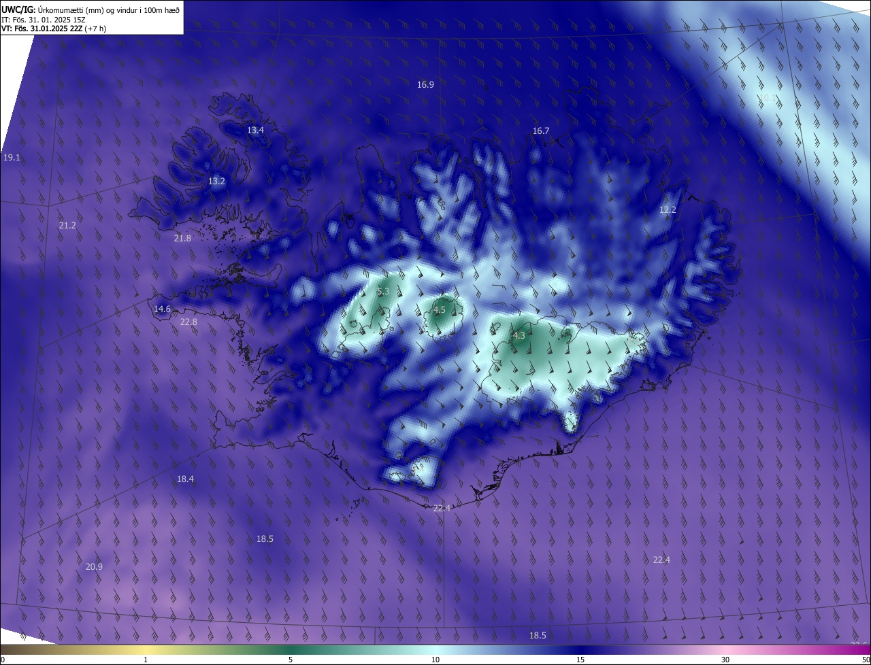Screen dimensions: 871x665
Task: Click the 4.5 value over the glacier
Action: (x=440, y=309)
